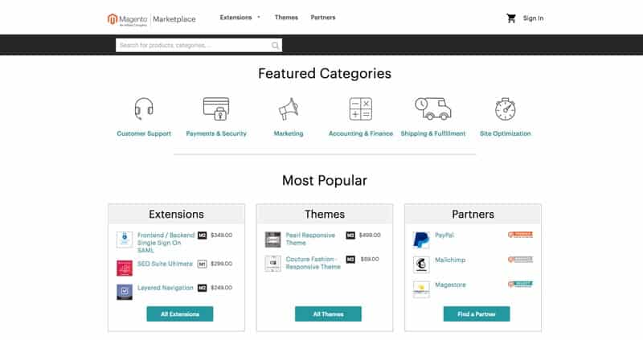Select the Accounting & Finance calculator icon
Screen dimensions: 643x340
360,109
